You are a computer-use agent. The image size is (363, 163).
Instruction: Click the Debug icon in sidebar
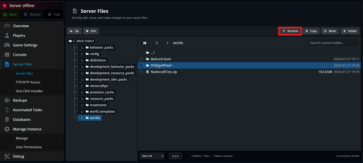[7, 156]
